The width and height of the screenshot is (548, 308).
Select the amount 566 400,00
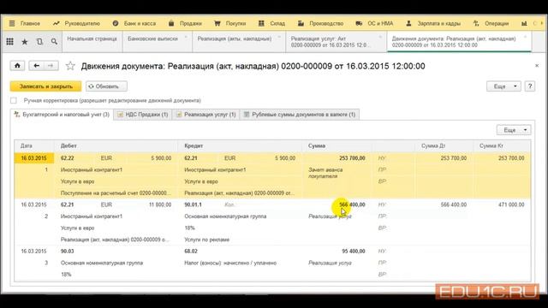pos(352,204)
